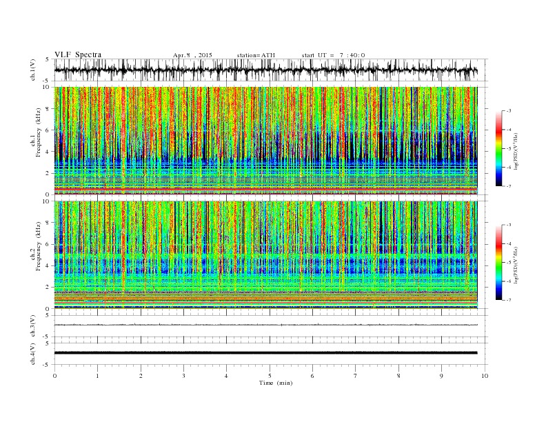Viewport: 546px width, 422px height.
Task: Click the ch.4(V) axis label
Action: (x=33, y=354)
